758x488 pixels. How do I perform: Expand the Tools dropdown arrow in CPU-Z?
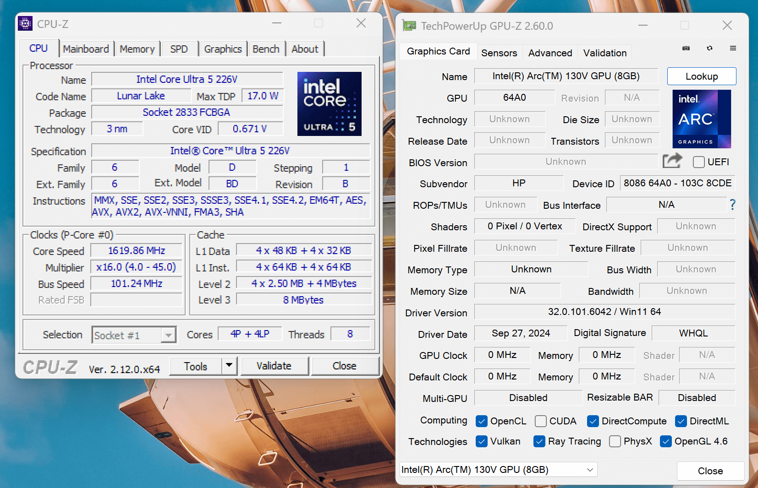click(x=229, y=366)
